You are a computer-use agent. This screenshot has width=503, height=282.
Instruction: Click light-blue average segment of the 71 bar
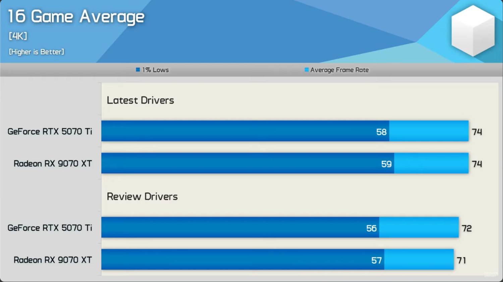coord(419,260)
